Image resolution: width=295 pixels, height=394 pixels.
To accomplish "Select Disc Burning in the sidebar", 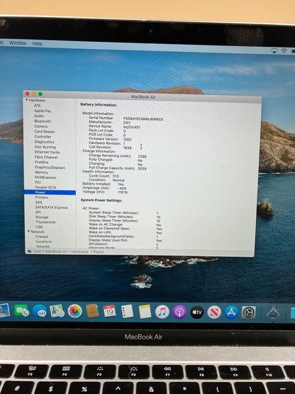I will tap(45, 147).
